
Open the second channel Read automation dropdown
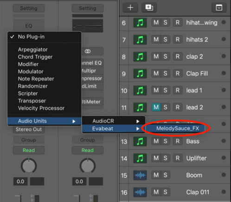coord(88,150)
